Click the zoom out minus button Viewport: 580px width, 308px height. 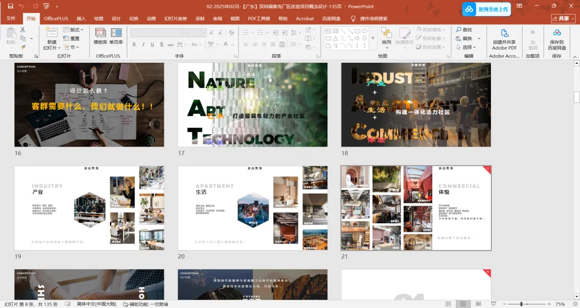(x=504, y=304)
